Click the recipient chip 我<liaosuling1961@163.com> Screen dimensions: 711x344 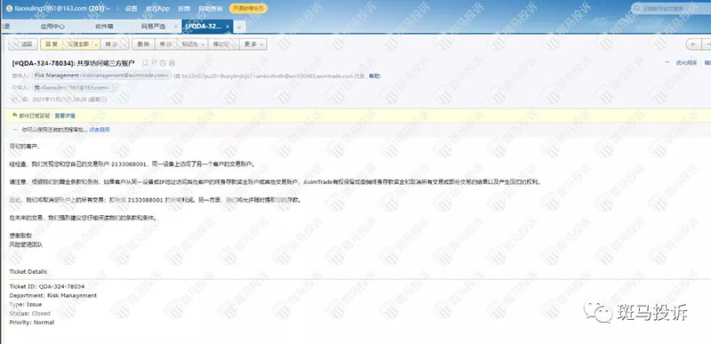pos(71,87)
